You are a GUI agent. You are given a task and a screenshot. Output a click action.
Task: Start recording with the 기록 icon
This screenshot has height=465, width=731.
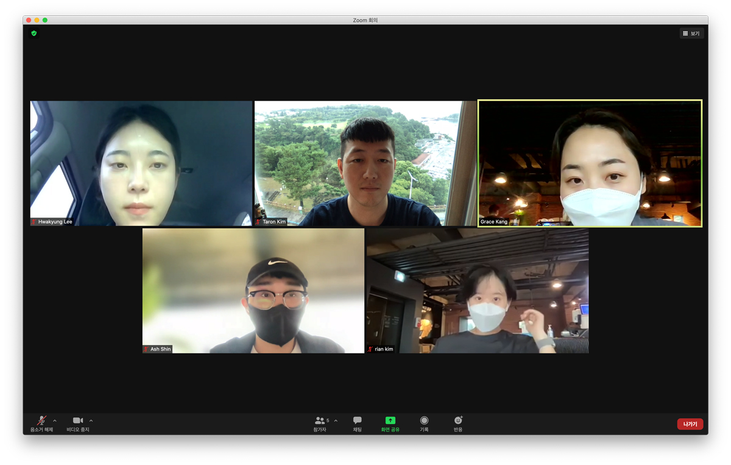pyautogui.click(x=424, y=424)
